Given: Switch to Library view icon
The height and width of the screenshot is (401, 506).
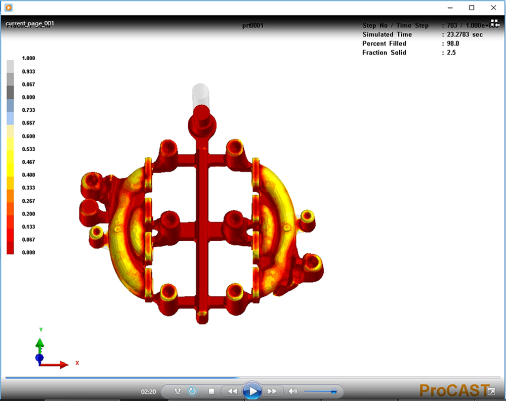Looking at the screenshot, I should click(494, 24).
